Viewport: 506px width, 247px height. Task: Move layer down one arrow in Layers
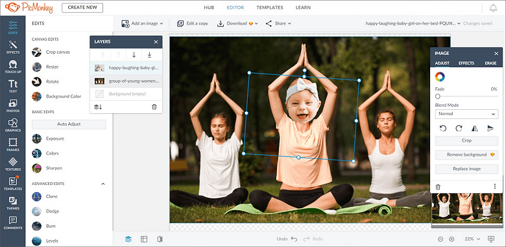[x=134, y=55]
